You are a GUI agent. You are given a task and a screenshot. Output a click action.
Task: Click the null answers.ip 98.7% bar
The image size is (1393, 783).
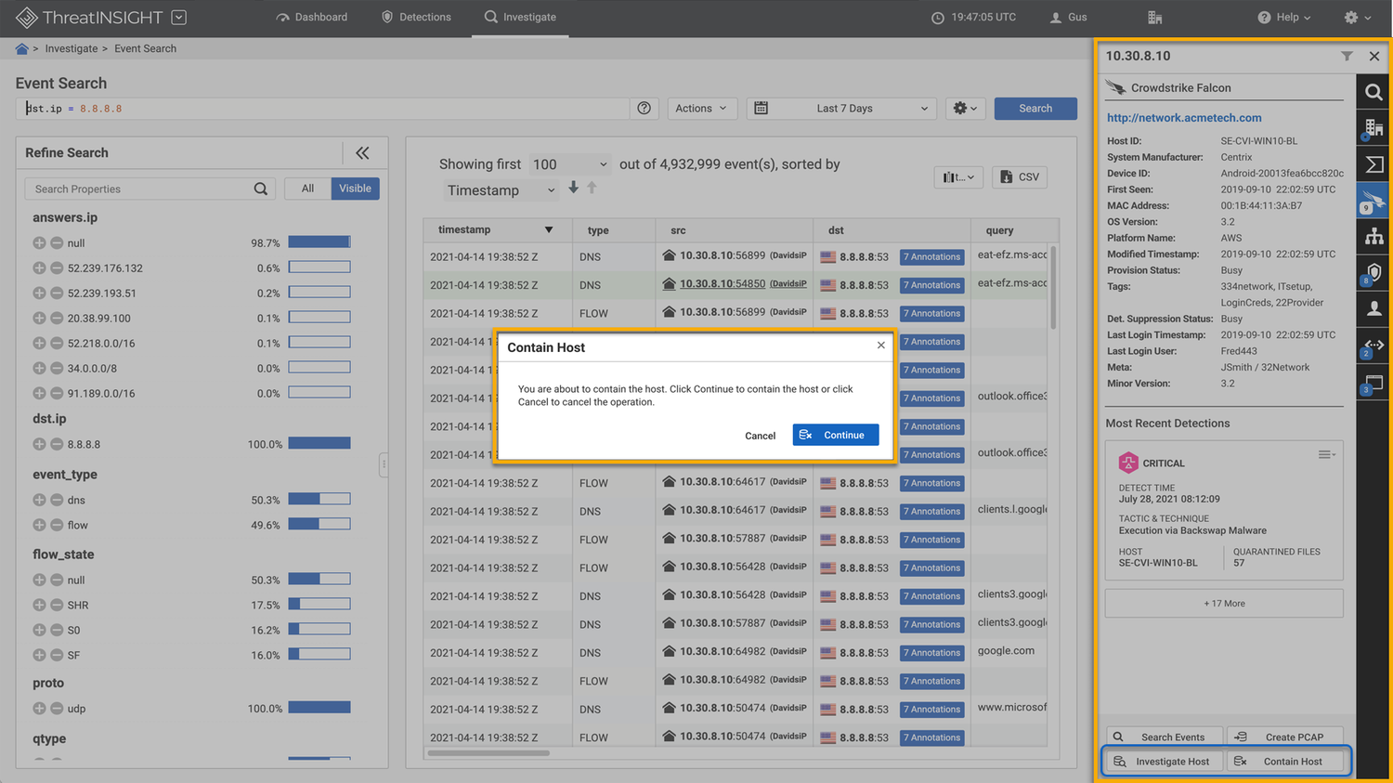tap(319, 242)
